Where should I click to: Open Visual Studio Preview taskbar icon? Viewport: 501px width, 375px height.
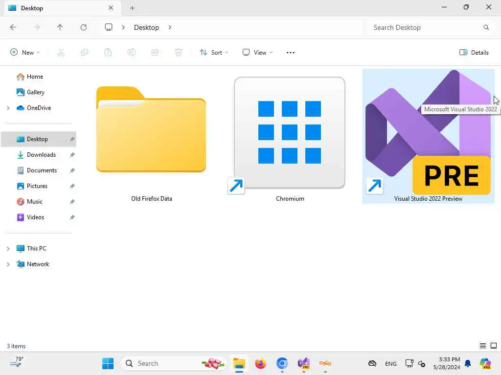(x=303, y=363)
